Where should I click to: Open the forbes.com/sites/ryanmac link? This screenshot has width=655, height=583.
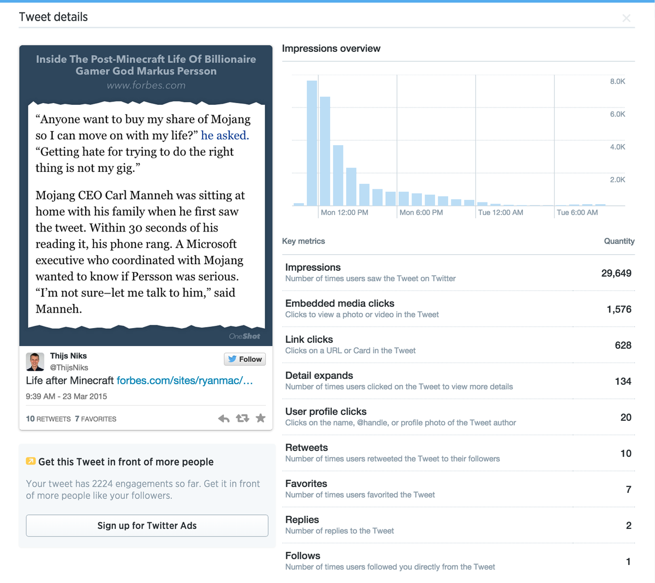coord(185,380)
